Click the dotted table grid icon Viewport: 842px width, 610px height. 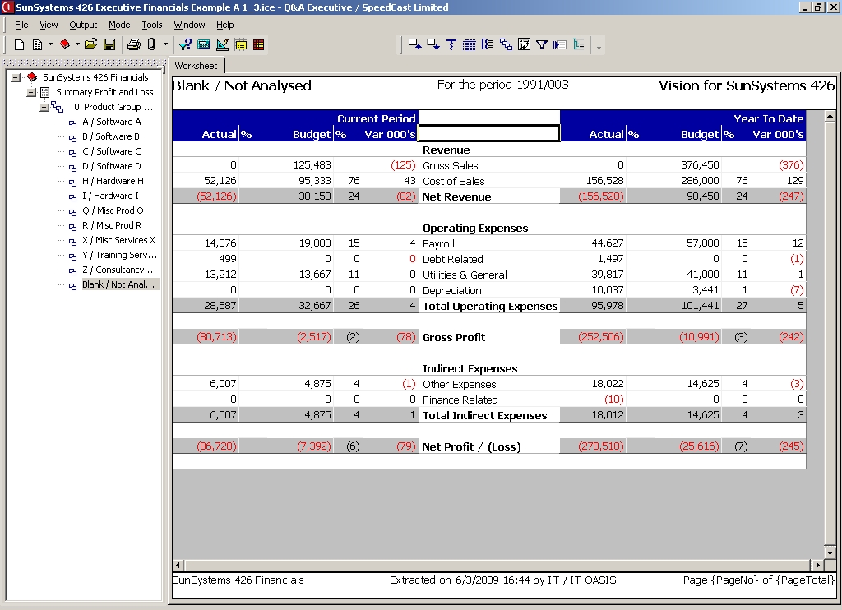click(470, 44)
